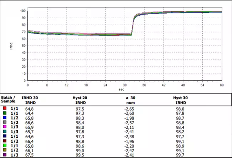Select the IRHD 30 column header
Image resolution: width=232 pixels, height=158 pixels.
pyautogui.click(x=31, y=99)
